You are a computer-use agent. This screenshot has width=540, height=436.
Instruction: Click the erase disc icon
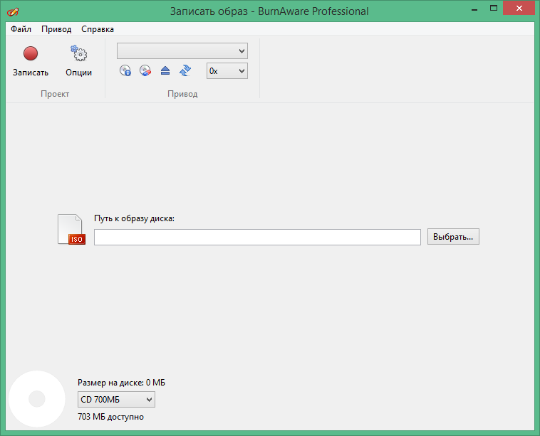[145, 70]
